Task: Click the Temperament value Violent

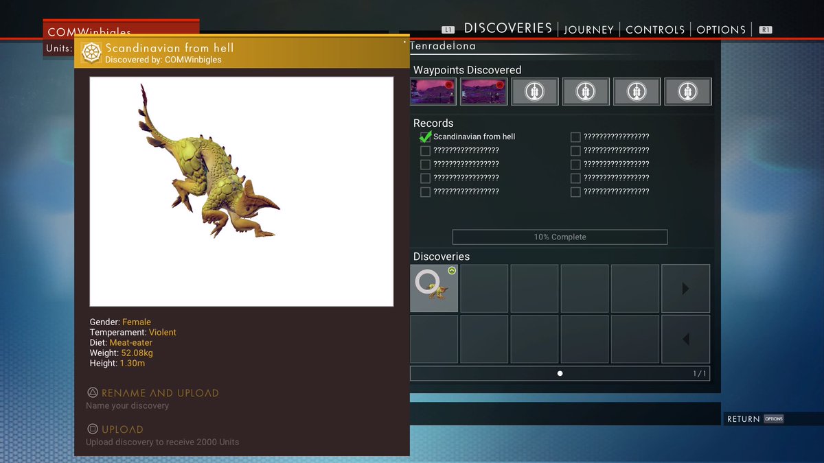Action: tap(163, 333)
